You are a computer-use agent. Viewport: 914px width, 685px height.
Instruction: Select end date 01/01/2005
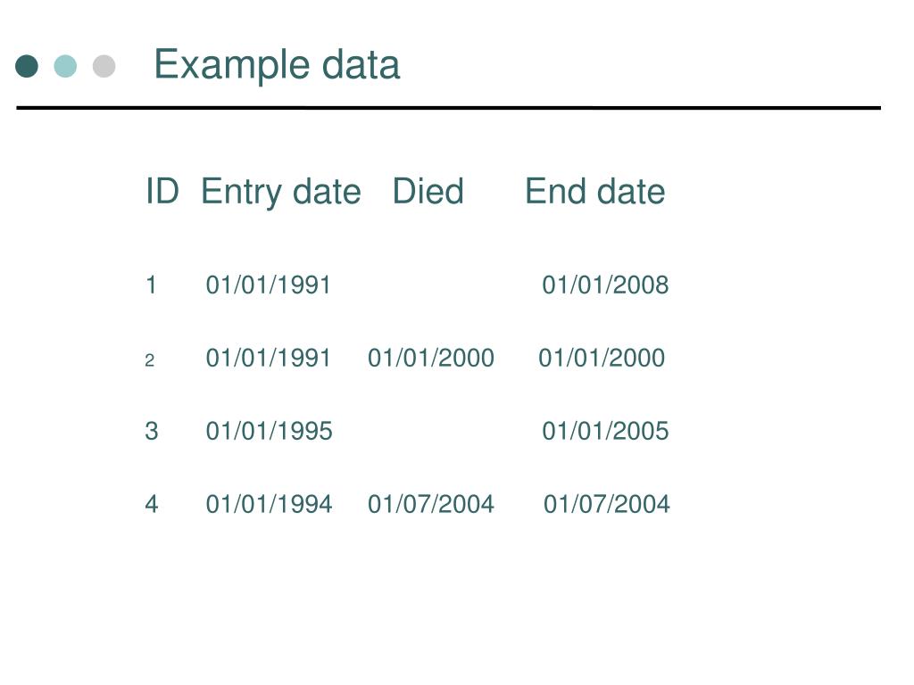tap(605, 431)
